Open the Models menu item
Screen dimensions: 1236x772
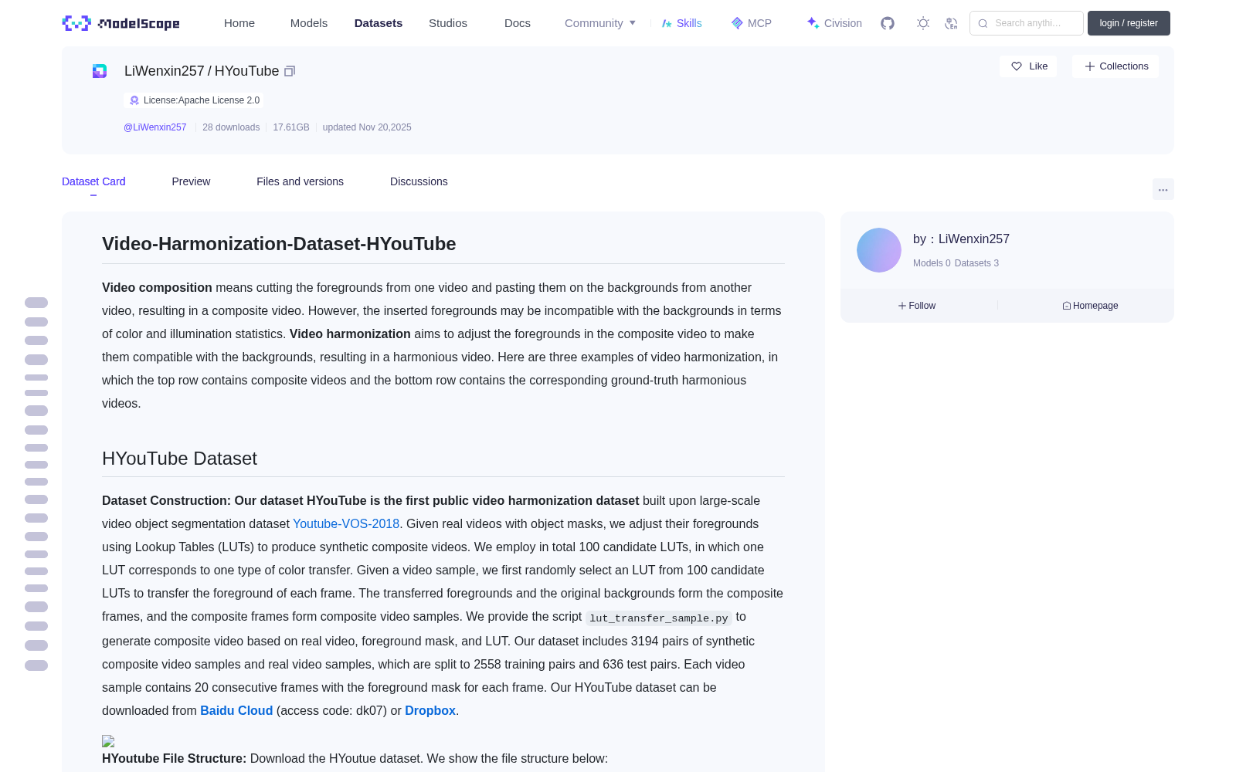[309, 23]
